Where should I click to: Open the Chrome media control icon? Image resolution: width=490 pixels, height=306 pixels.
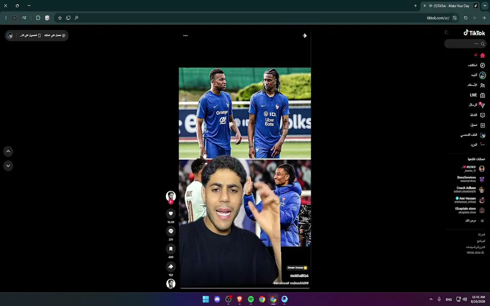(x=24, y=18)
